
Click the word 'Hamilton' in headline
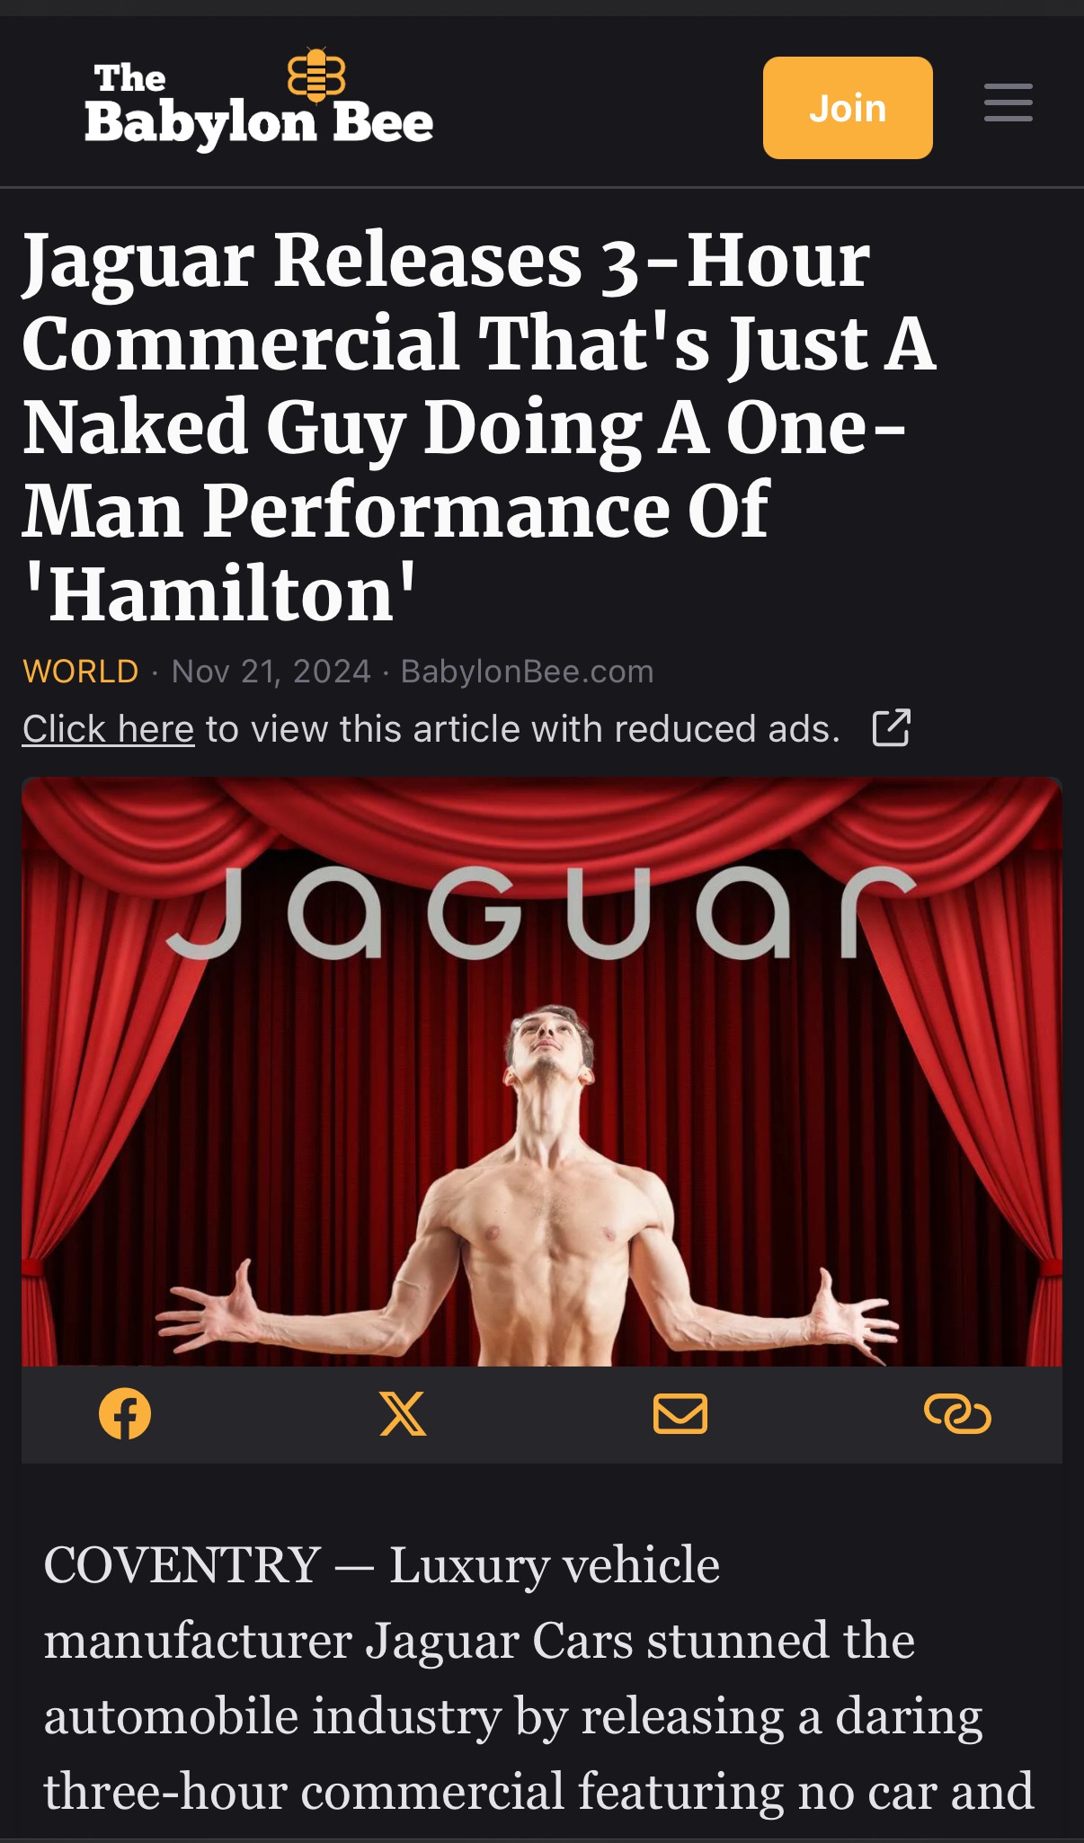point(221,594)
